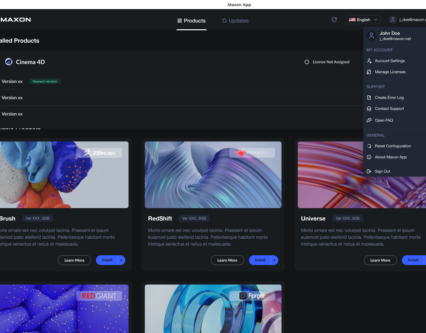The height and width of the screenshot is (333, 426).
Task: Click the Open FAQ chat icon
Action: (x=369, y=120)
